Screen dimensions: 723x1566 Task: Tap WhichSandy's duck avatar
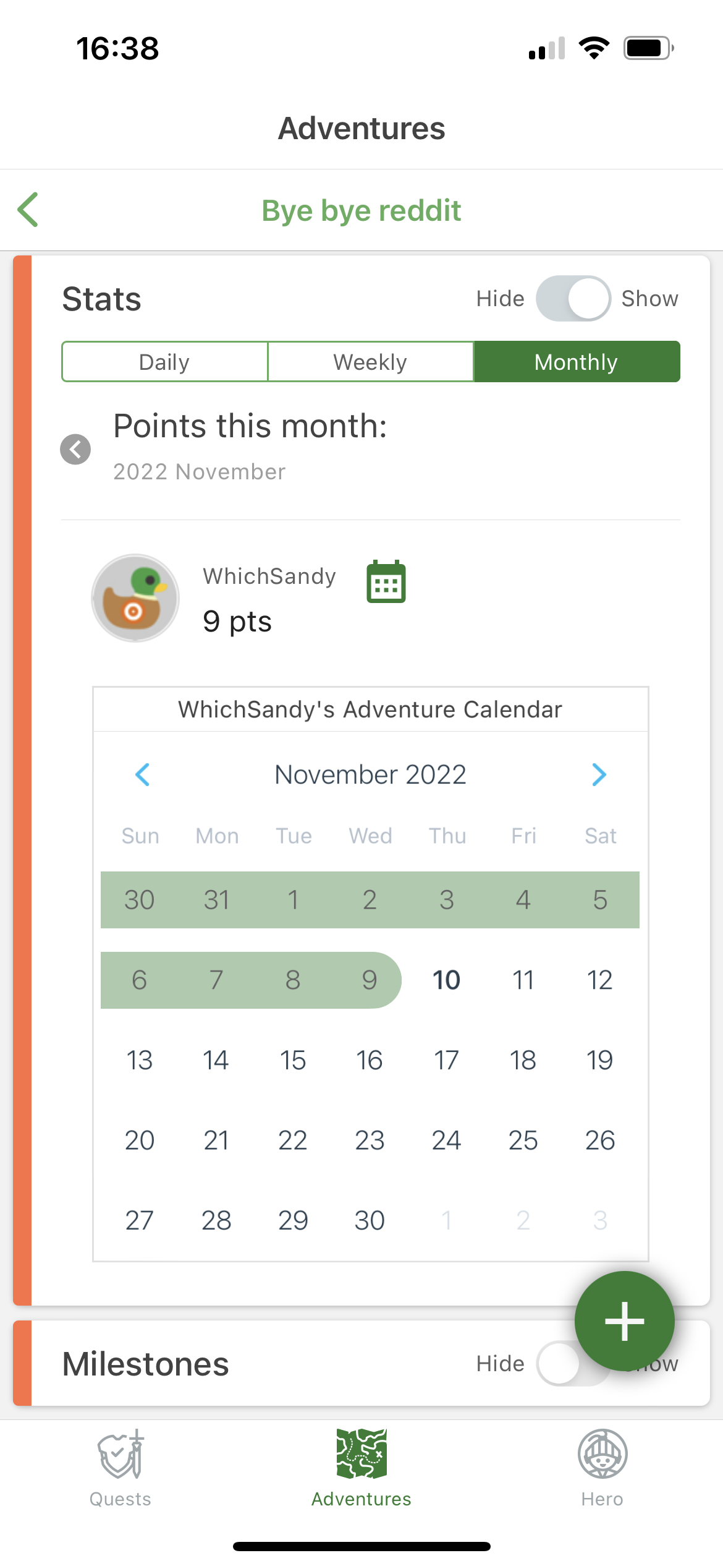(135, 598)
